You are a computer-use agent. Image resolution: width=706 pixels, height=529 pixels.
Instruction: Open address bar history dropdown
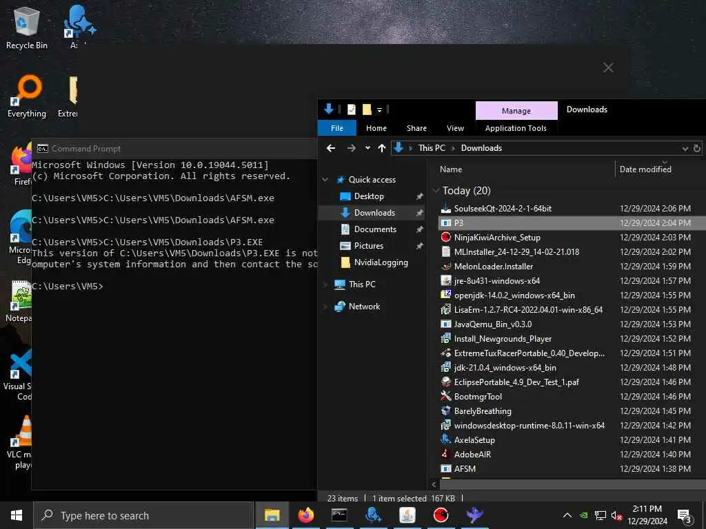[685, 149]
